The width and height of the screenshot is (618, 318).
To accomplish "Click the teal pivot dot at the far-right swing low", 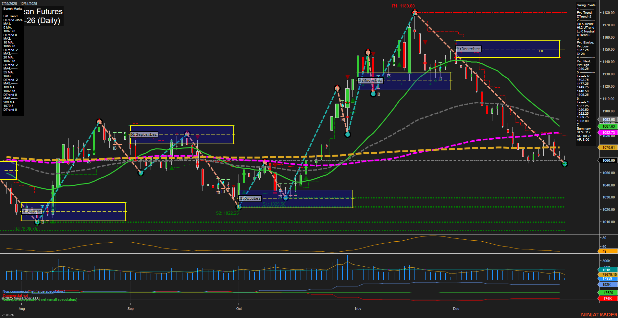I will [x=565, y=164].
